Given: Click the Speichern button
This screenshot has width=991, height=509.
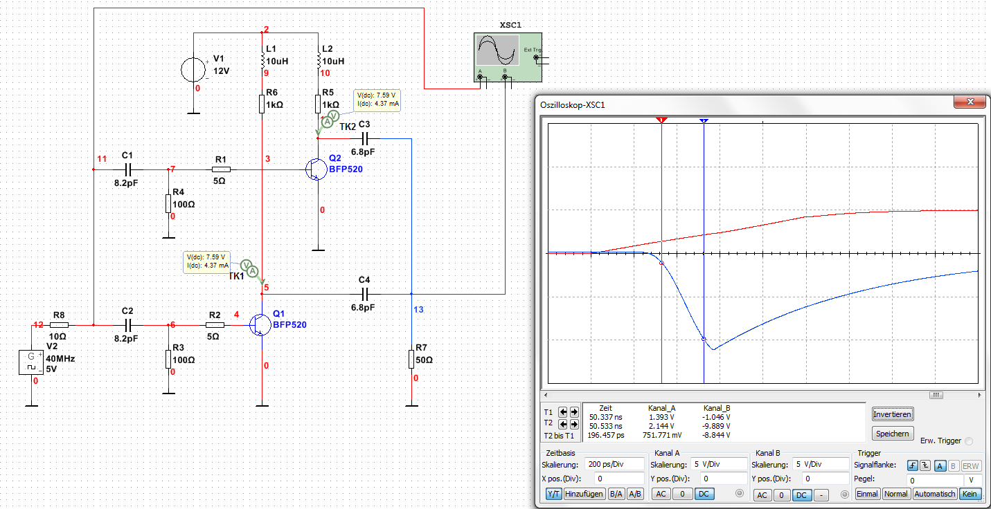Looking at the screenshot, I should [x=893, y=434].
